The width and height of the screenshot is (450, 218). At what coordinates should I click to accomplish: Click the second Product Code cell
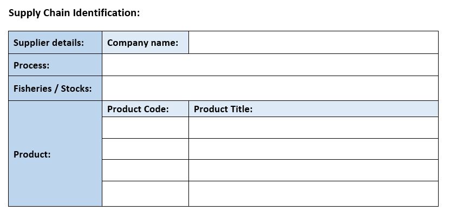(x=145, y=149)
